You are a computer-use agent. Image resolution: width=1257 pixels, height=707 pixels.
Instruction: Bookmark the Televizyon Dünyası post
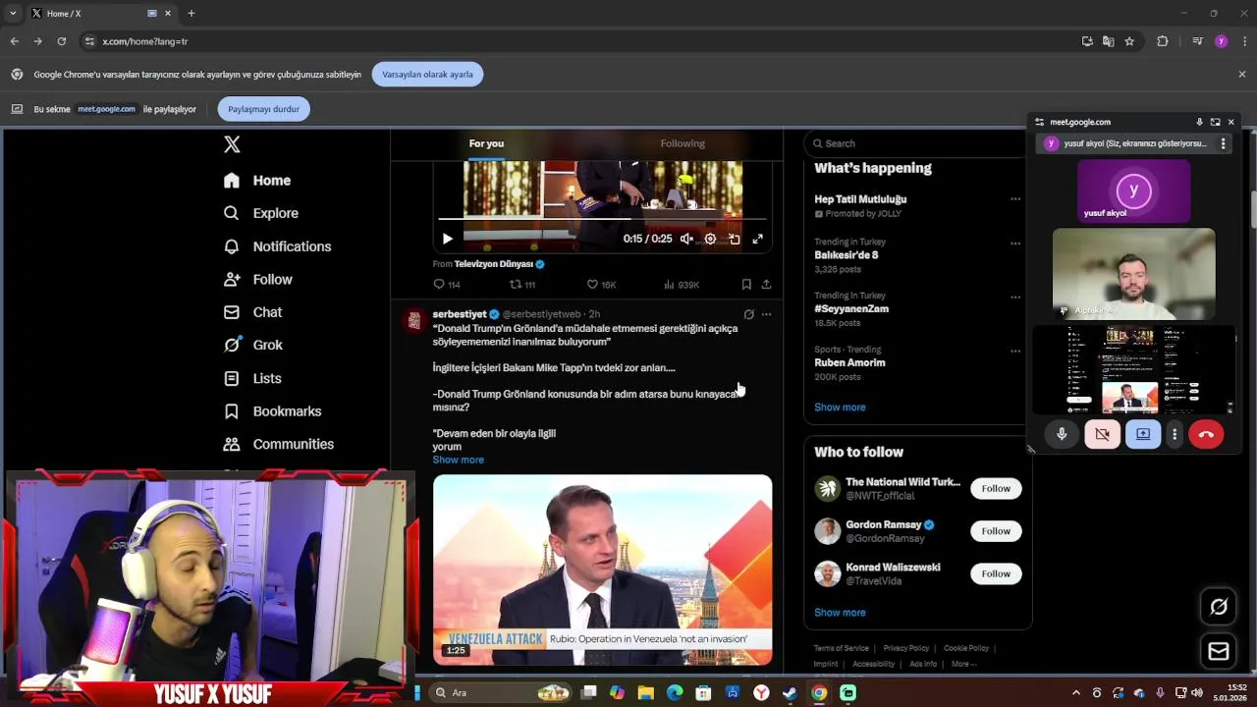click(x=746, y=285)
